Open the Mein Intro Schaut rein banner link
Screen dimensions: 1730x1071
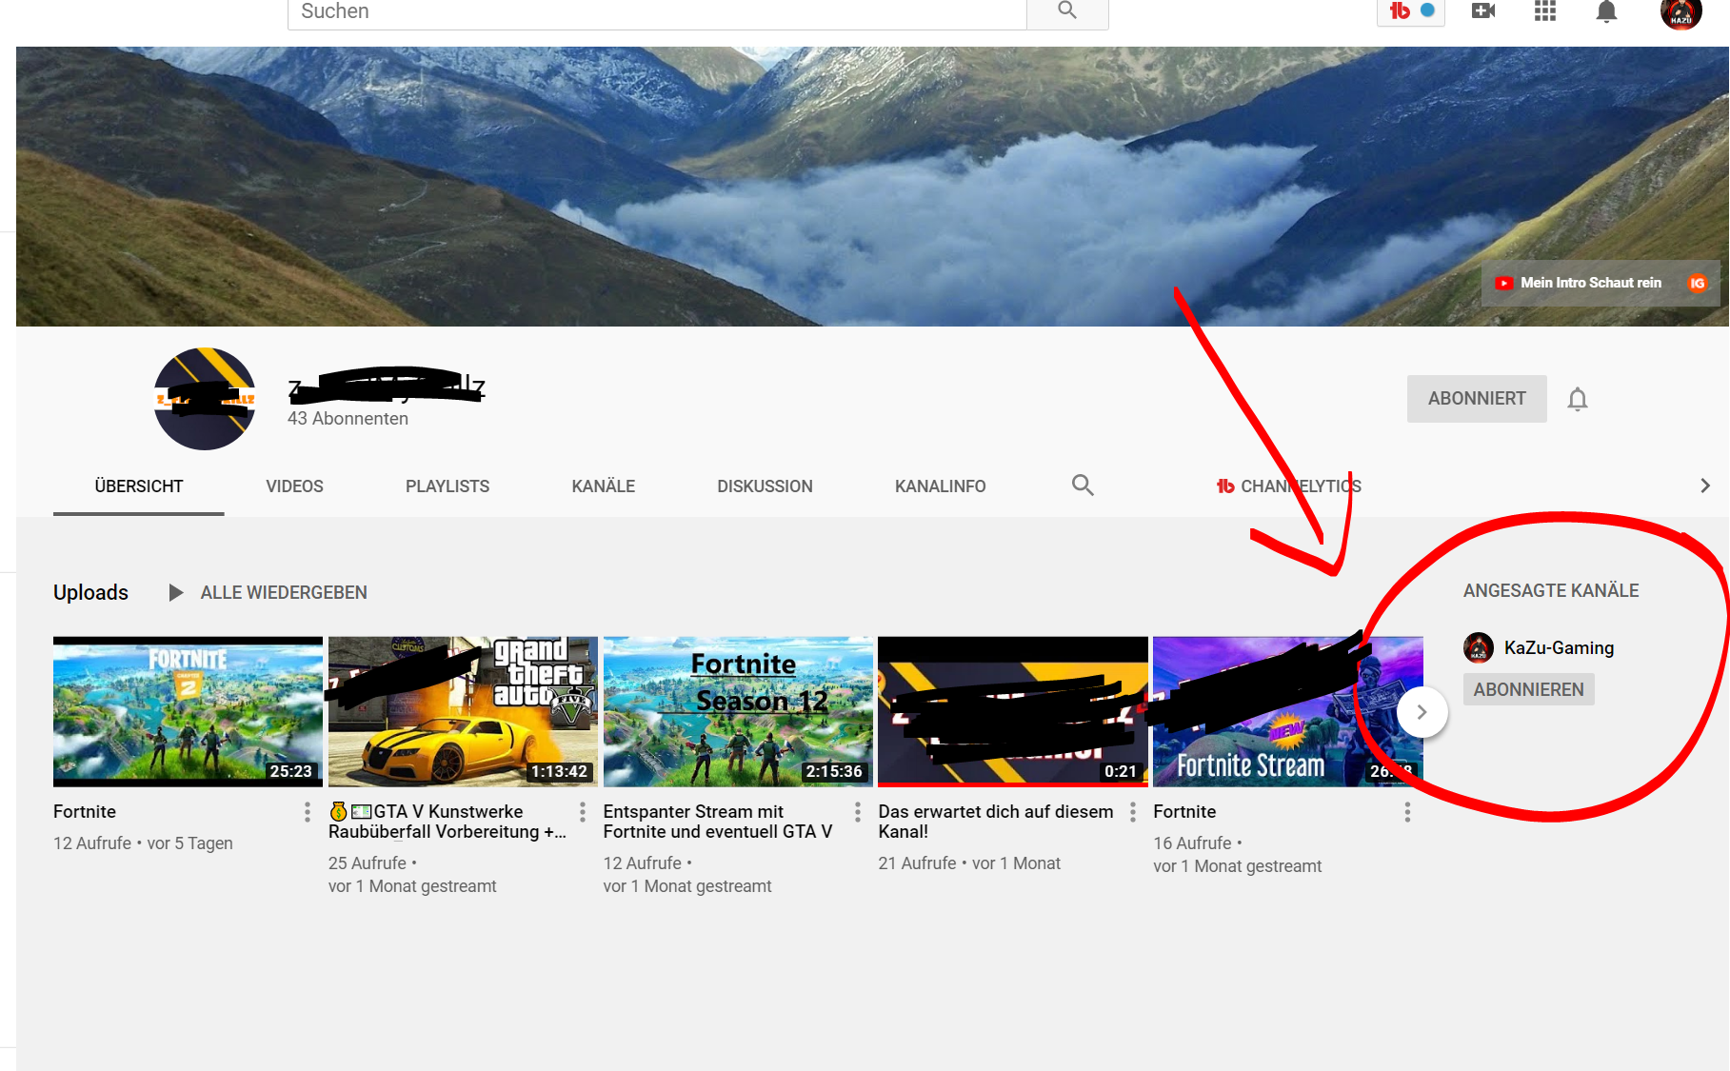click(x=1588, y=283)
